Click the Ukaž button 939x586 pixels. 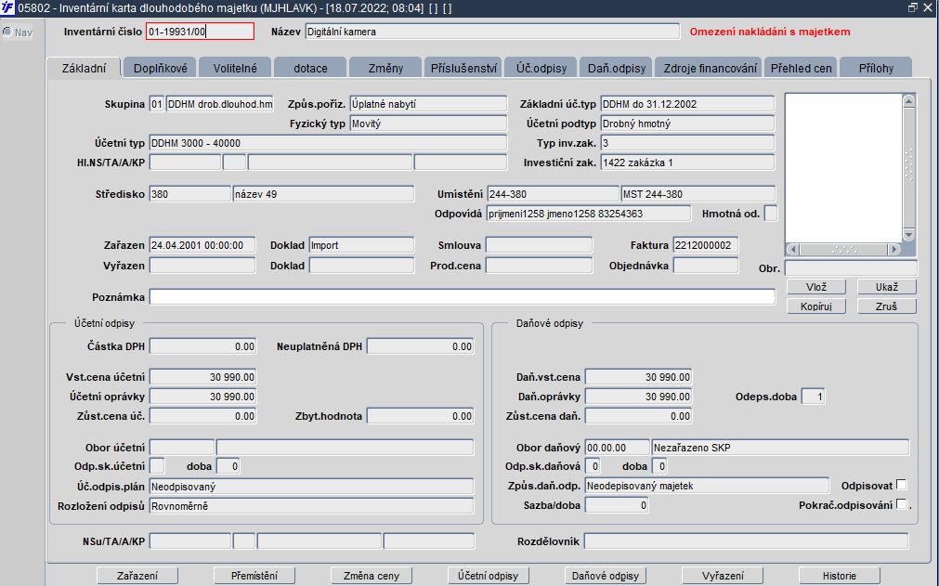pyautogui.click(x=887, y=287)
